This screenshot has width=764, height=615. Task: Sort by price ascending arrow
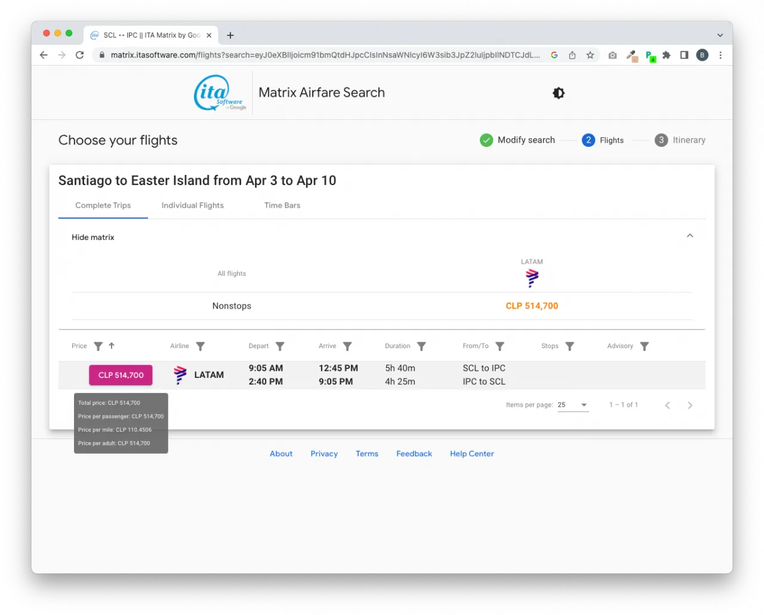tap(112, 346)
